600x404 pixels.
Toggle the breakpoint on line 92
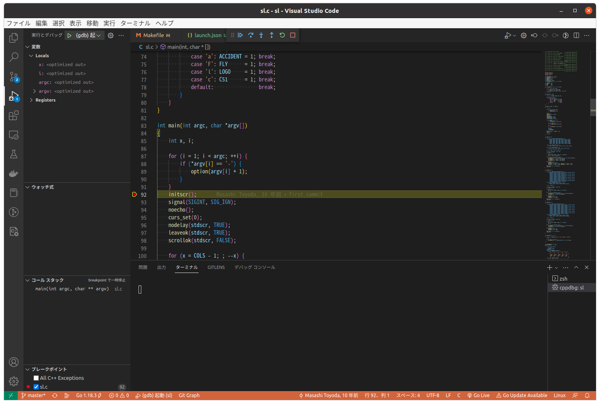click(134, 194)
